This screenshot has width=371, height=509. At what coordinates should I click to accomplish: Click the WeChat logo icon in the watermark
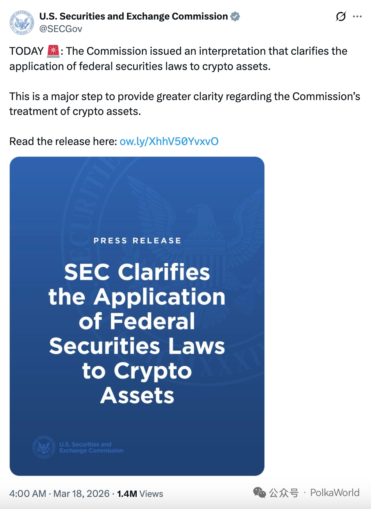coord(260,493)
